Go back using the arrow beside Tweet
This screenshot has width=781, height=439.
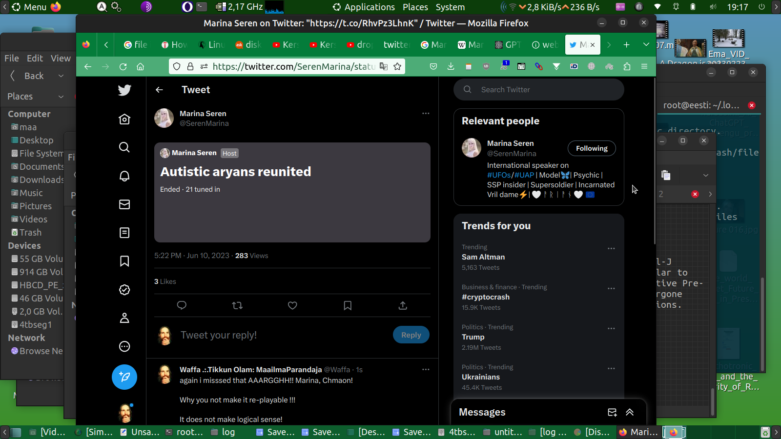pyautogui.click(x=159, y=90)
